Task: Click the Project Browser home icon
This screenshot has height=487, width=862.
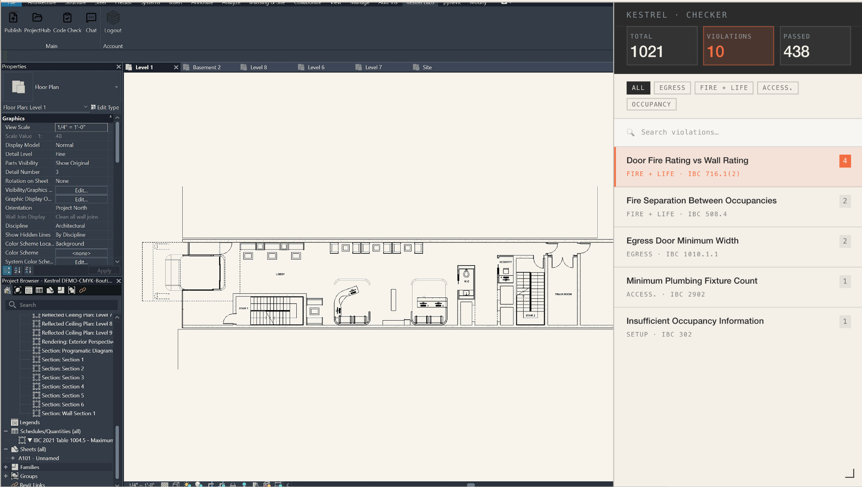Action: pos(7,290)
